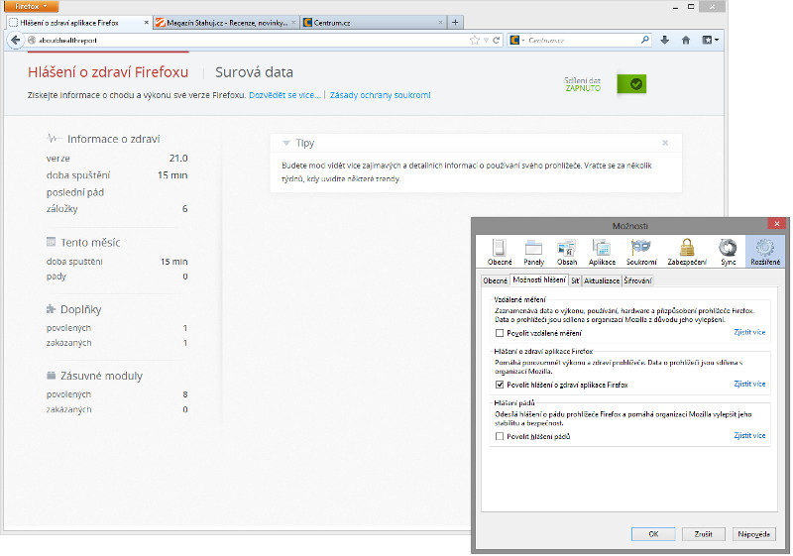Image resolution: width=793 pixels, height=556 pixels.
Task: Switch to the Aktualizace sub-tab
Action: [x=602, y=280]
